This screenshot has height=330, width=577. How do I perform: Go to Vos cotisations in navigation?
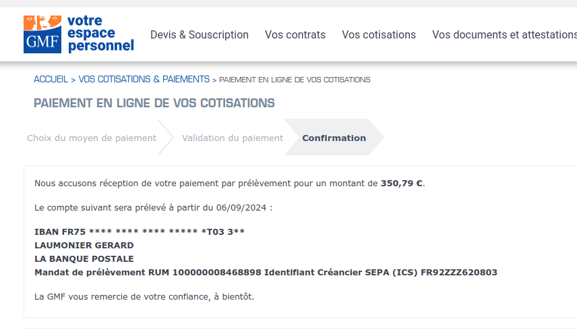pos(379,34)
